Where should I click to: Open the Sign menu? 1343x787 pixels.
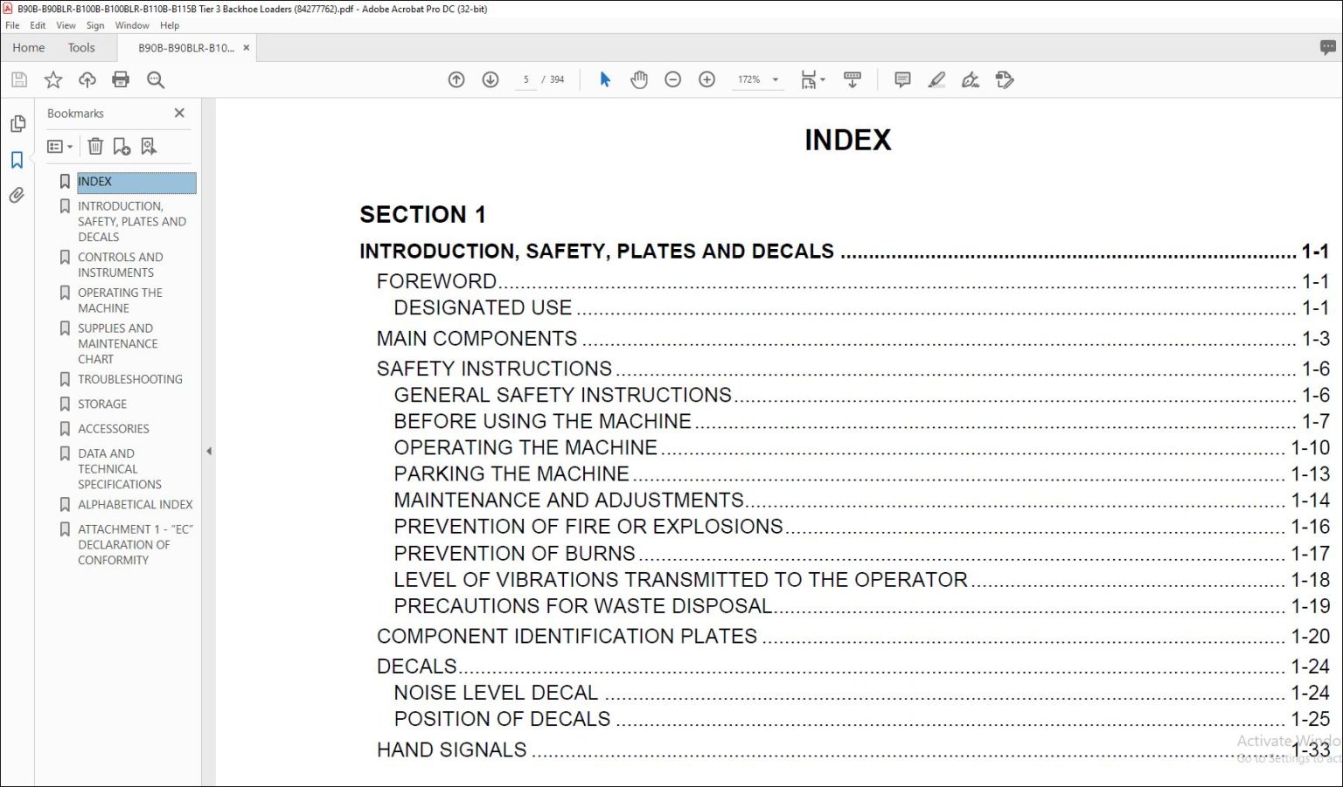click(95, 25)
